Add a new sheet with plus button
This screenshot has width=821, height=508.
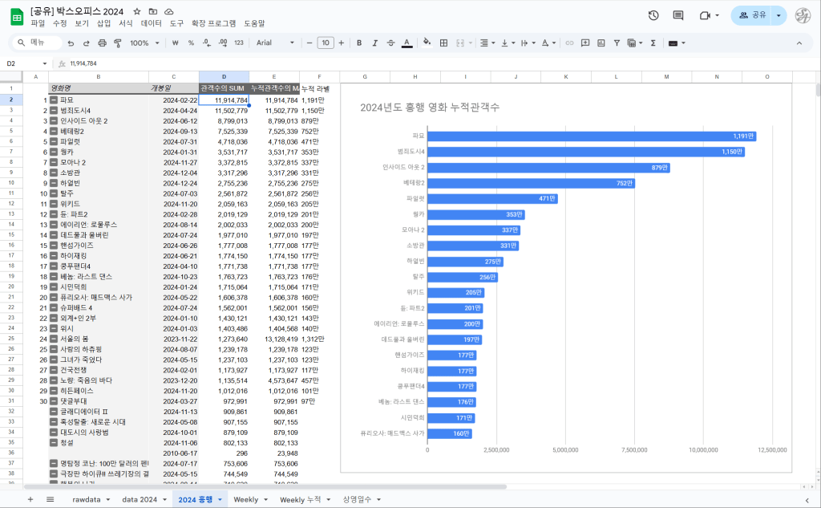pyautogui.click(x=30, y=499)
